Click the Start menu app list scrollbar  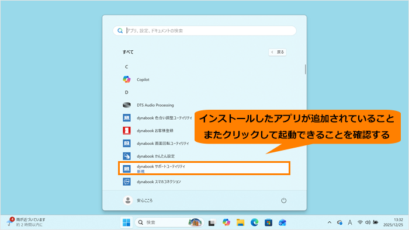tap(305, 69)
